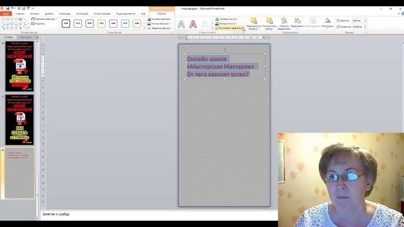Apply the aqua outline shape style

125,24
